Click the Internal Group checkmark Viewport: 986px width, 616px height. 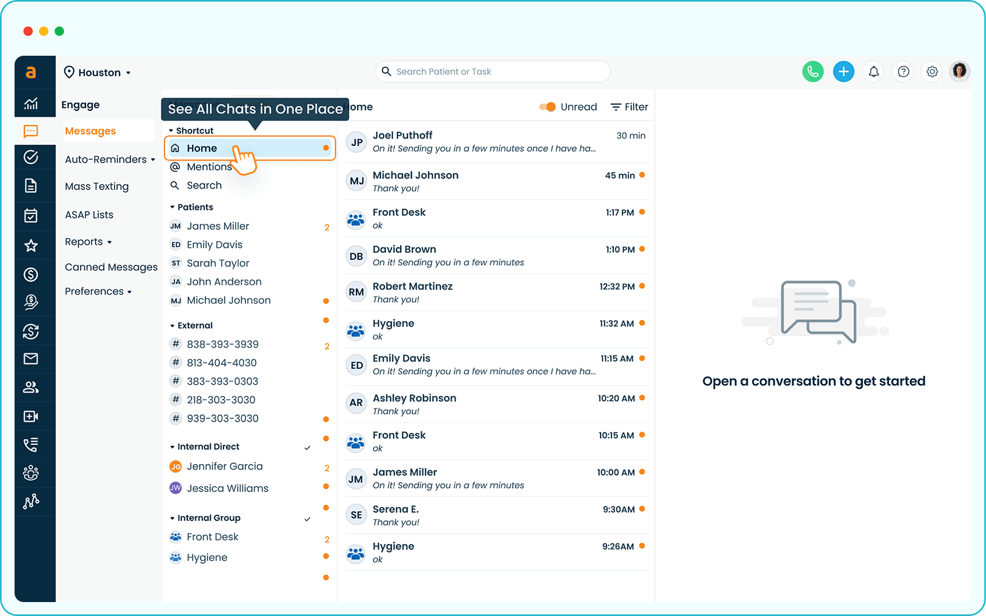(x=307, y=519)
